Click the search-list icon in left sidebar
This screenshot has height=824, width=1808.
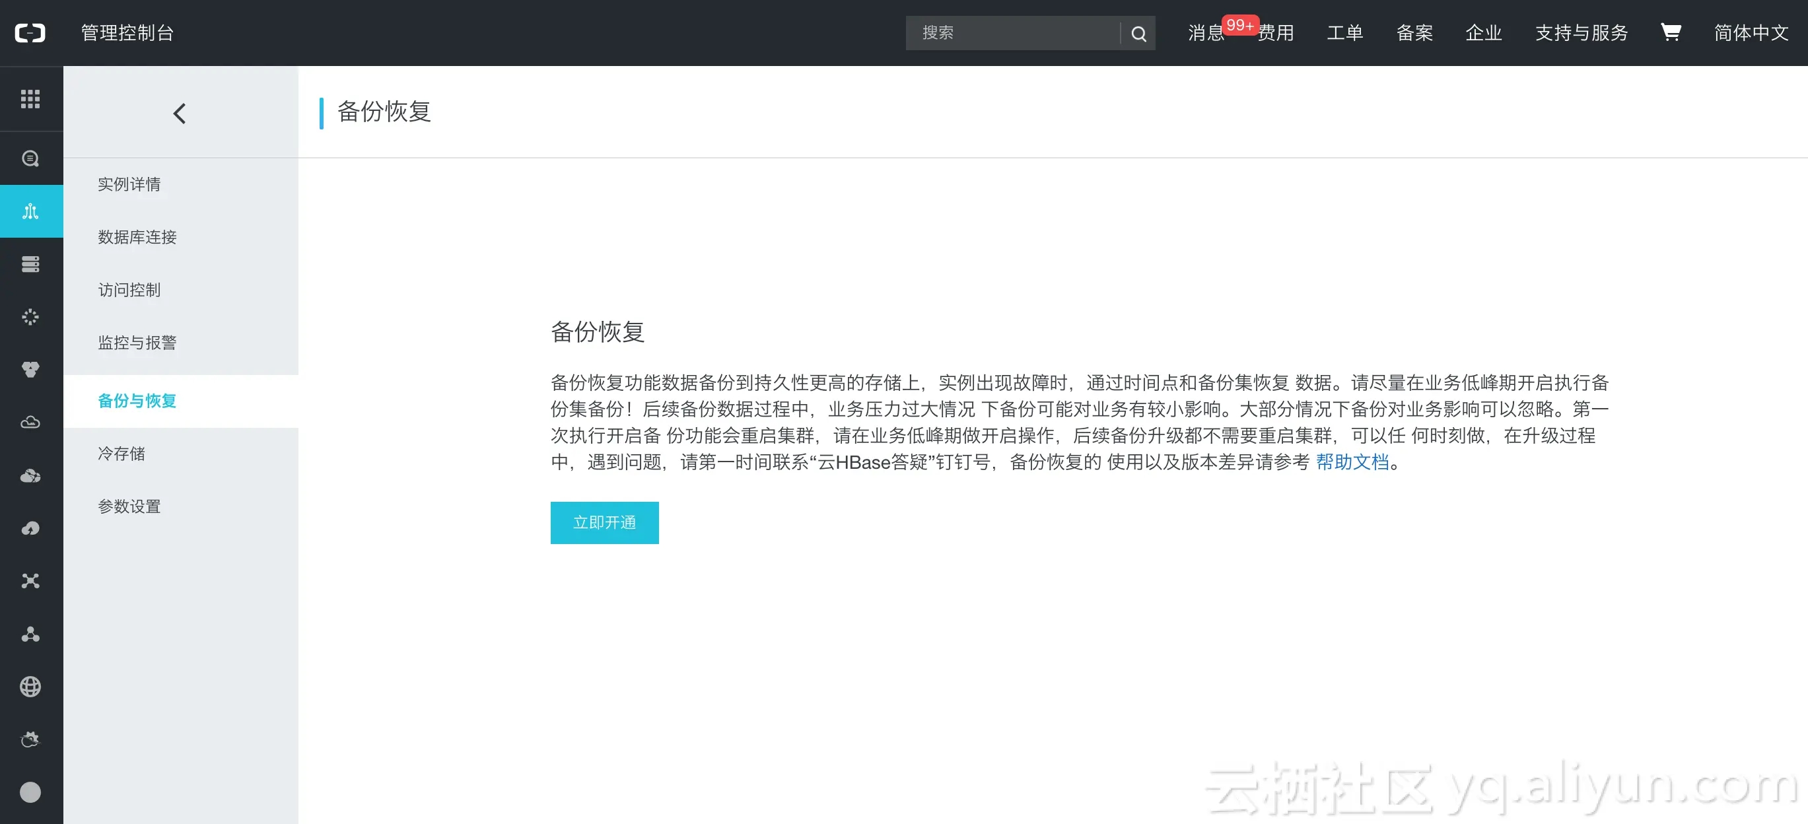[x=30, y=158]
